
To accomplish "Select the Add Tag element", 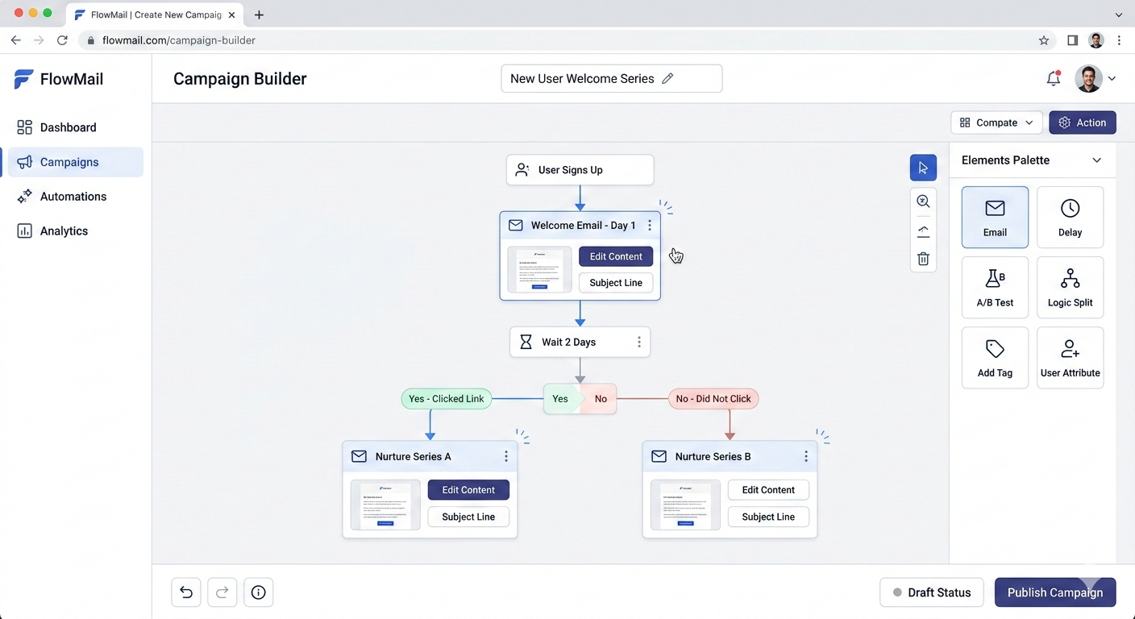I will tap(995, 358).
